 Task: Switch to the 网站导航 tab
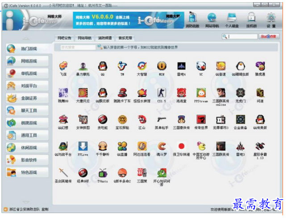coord(84,38)
